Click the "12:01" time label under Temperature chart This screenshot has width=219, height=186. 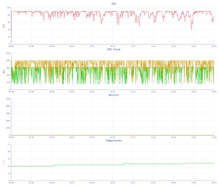click(x=133, y=183)
